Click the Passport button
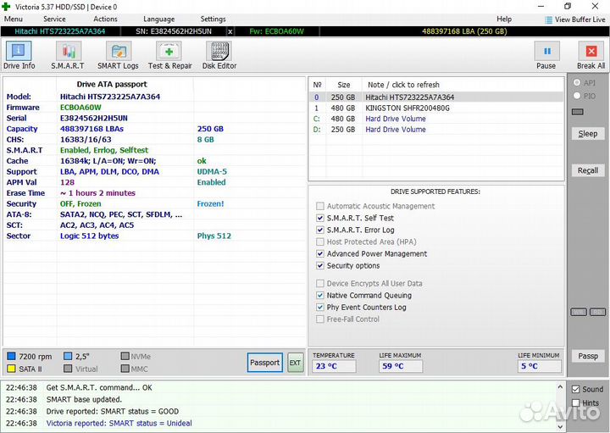The width and height of the screenshot is (610, 433). click(264, 363)
